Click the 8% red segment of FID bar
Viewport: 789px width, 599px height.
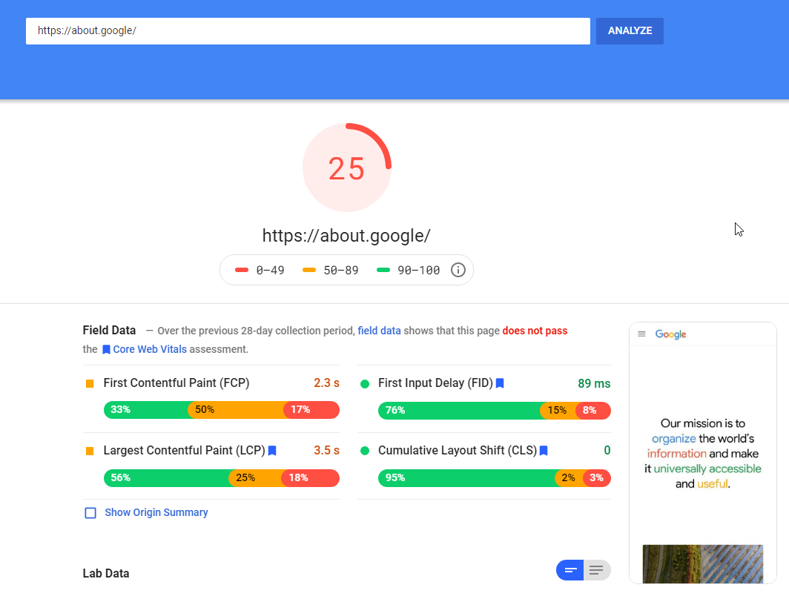[x=593, y=411]
